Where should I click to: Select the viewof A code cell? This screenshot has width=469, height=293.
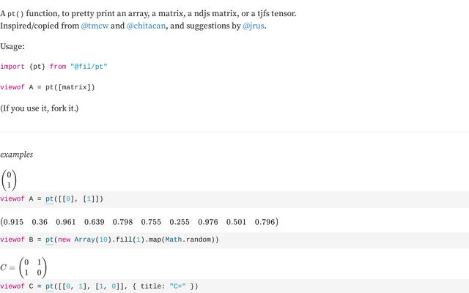click(x=234, y=199)
